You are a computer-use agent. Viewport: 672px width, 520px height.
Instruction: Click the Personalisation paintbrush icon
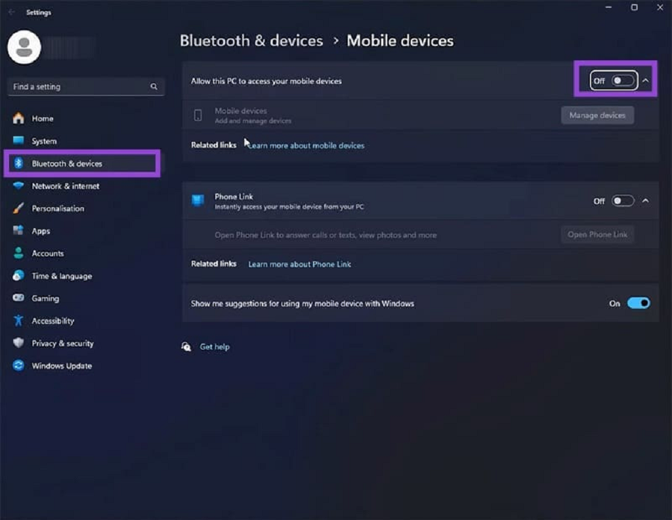tap(18, 209)
